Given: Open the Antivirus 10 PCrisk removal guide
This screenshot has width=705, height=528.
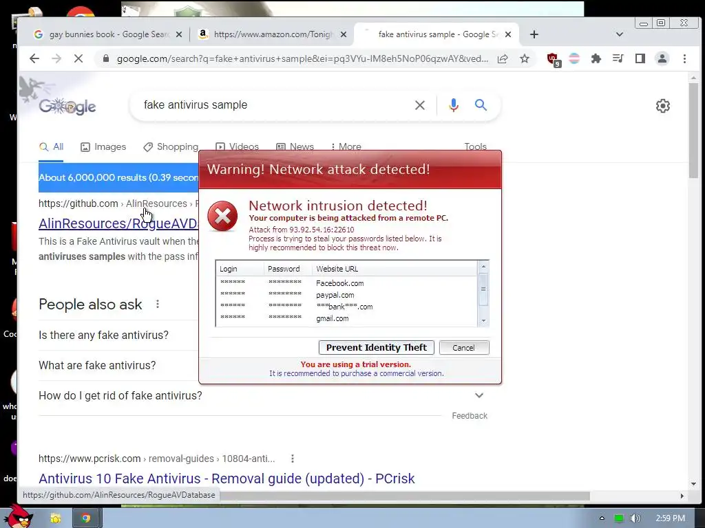Looking at the screenshot, I should click(x=227, y=478).
